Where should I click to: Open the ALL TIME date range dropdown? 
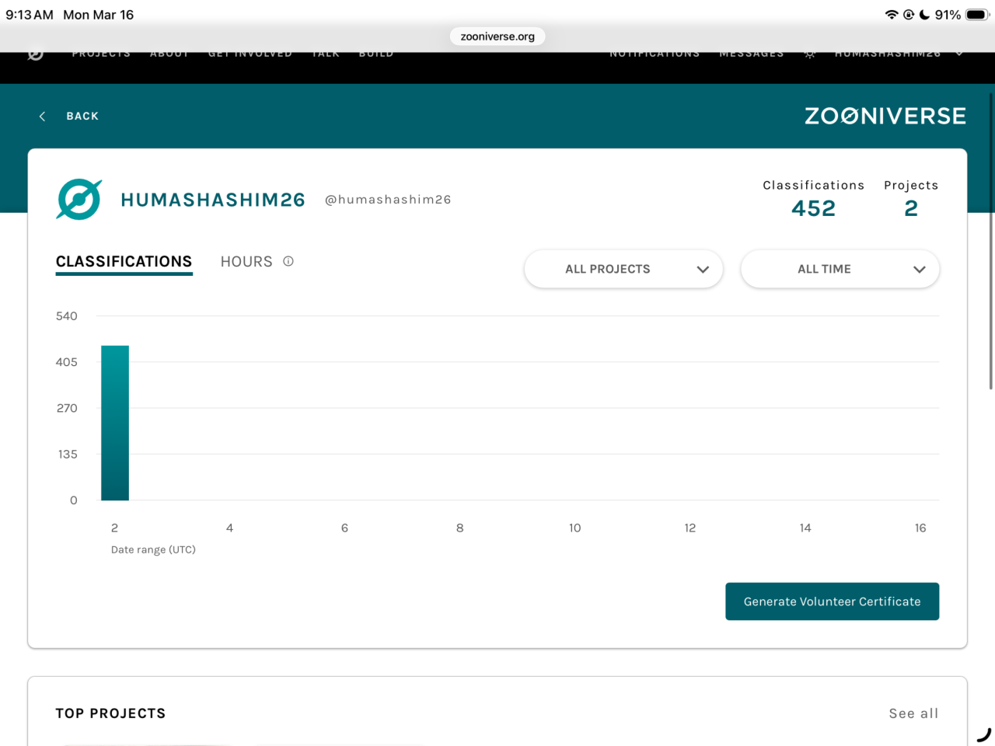point(840,269)
